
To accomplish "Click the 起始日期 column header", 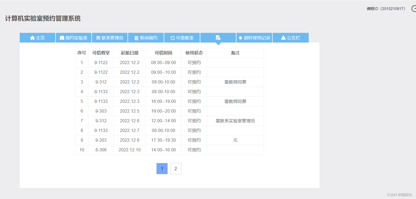I will pyautogui.click(x=130, y=53).
